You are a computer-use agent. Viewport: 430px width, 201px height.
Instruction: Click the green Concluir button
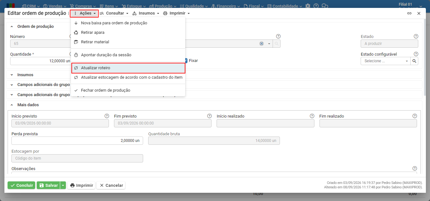click(x=22, y=185)
